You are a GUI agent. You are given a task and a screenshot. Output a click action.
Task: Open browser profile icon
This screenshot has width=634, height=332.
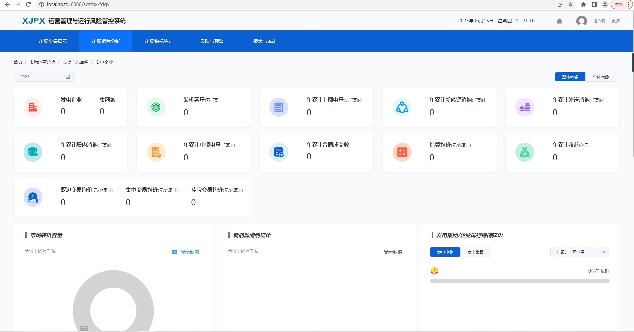(x=605, y=4)
